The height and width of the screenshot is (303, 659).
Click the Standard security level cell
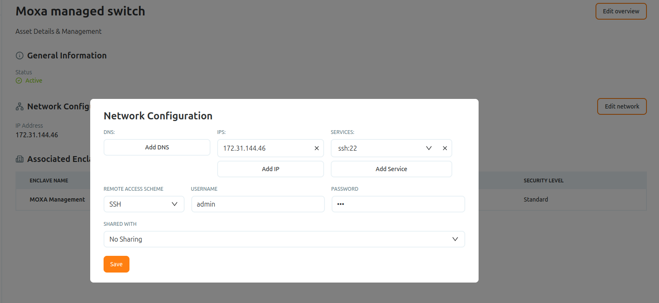(x=536, y=199)
